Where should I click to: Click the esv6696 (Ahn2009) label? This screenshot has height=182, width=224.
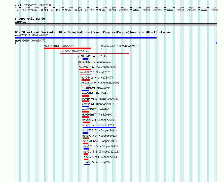coord(95,93)
